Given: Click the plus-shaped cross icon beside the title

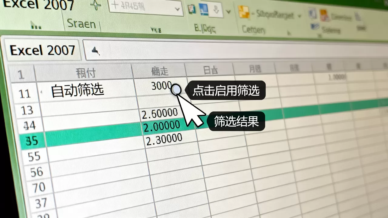Looking at the screenshot, I should click(96, 6).
